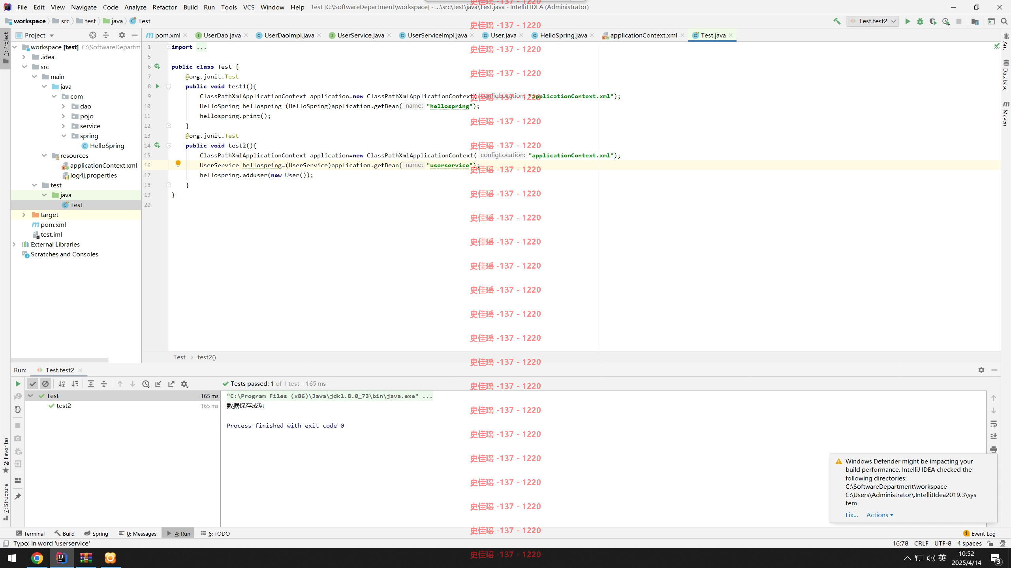Run test1 from gutter icon
The width and height of the screenshot is (1011, 568).
pos(157,86)
